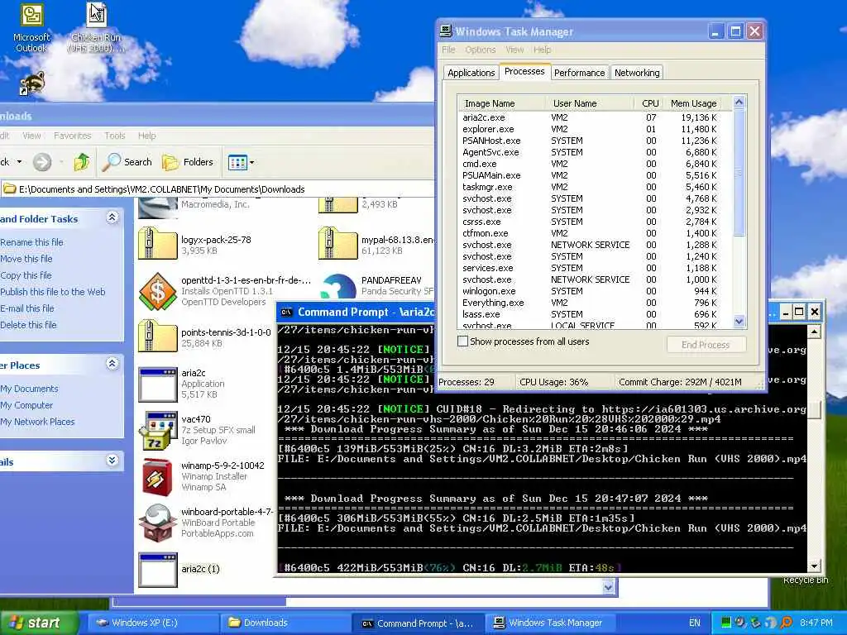Switch to Networking tab in Task Manager
The width and height of the screenshot is (847, 635).
[637, 73]
